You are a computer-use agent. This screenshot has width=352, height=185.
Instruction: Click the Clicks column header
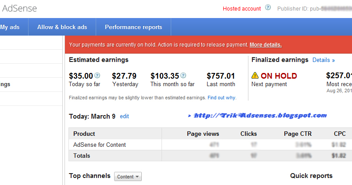click(x=248, y=134)
